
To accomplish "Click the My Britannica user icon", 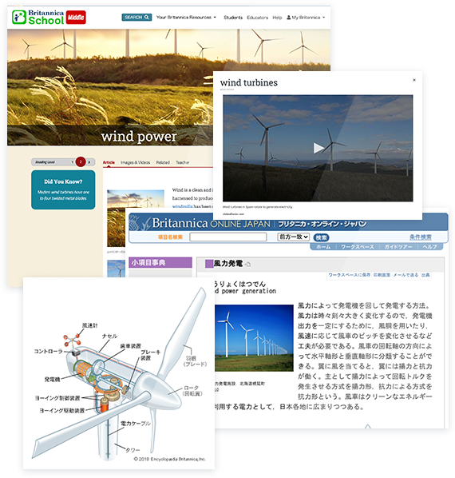I will [x=288, y=18].
